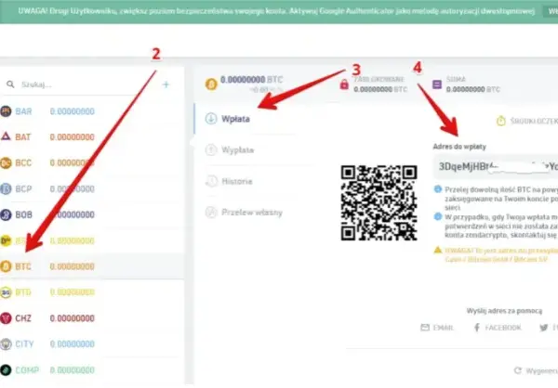This screenshot has width=558, height=388.
Task: Click the BAR balance 0.00000000
Action: point(73,111)
